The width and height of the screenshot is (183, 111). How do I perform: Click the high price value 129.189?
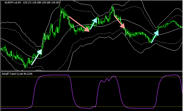click(x=37, y=2)
